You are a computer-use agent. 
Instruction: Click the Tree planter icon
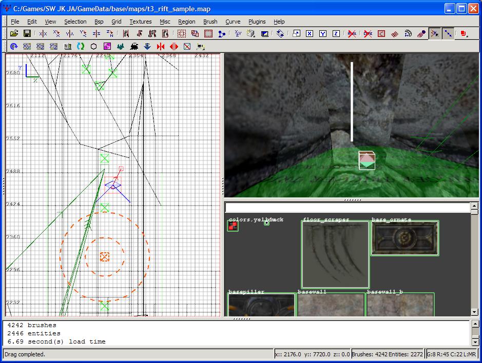tap(121, 46)
